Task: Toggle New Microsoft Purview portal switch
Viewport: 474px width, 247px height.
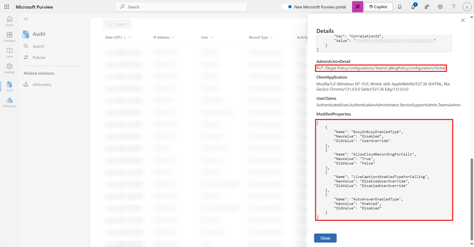Action: coord(287,7)
